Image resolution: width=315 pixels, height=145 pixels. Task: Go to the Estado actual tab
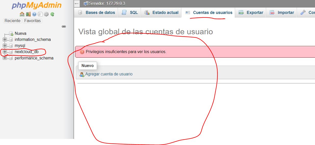click(162, 12)
